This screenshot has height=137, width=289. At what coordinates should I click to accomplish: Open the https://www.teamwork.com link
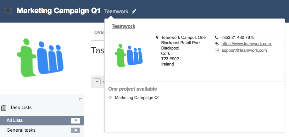point(247,44)
